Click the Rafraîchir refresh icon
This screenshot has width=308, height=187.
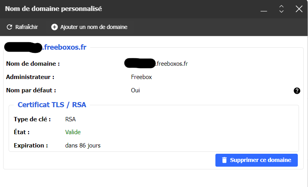coord(9,27)
